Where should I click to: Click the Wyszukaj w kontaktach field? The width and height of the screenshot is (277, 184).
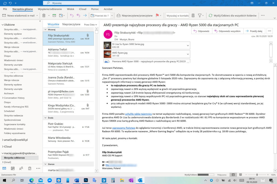tap(177, 15)
